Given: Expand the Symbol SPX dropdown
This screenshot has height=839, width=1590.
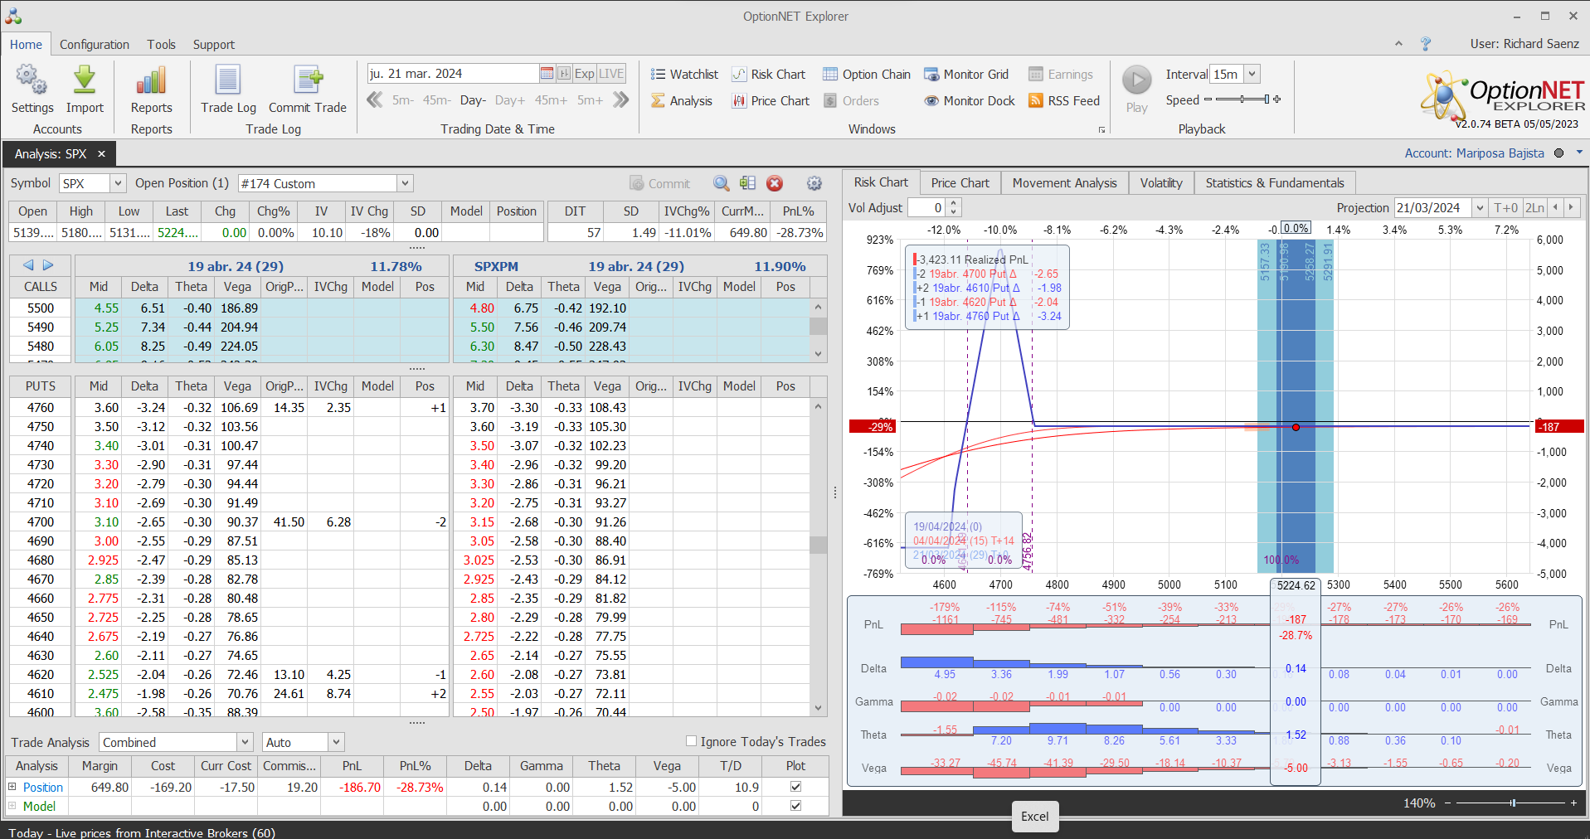Looking at the screenshot, I should (x=118, y=183).
